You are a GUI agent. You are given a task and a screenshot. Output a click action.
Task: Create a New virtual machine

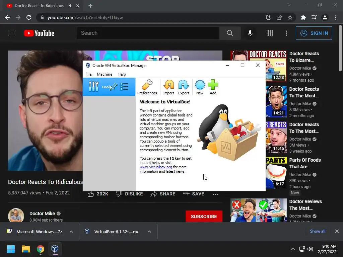click(200, 87)
